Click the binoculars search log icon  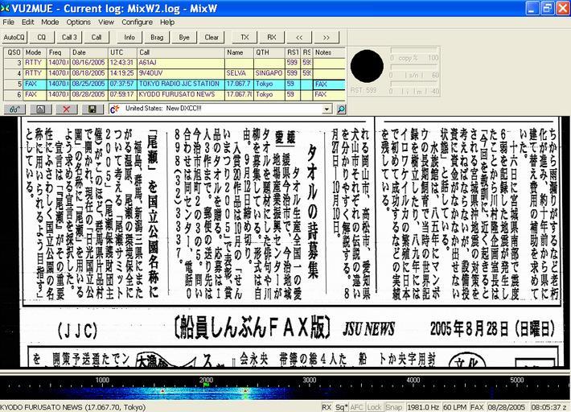tap(14, 109)
